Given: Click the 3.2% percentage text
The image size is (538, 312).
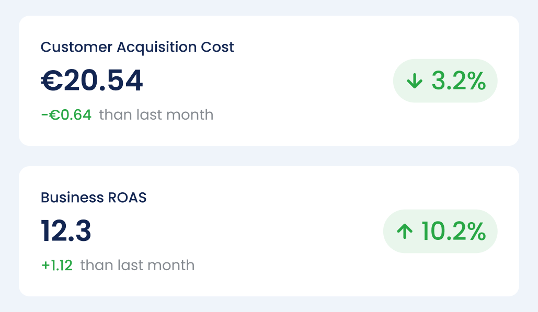Looking at the screenshot, I should pyautogui.click(x=459, y=81).
